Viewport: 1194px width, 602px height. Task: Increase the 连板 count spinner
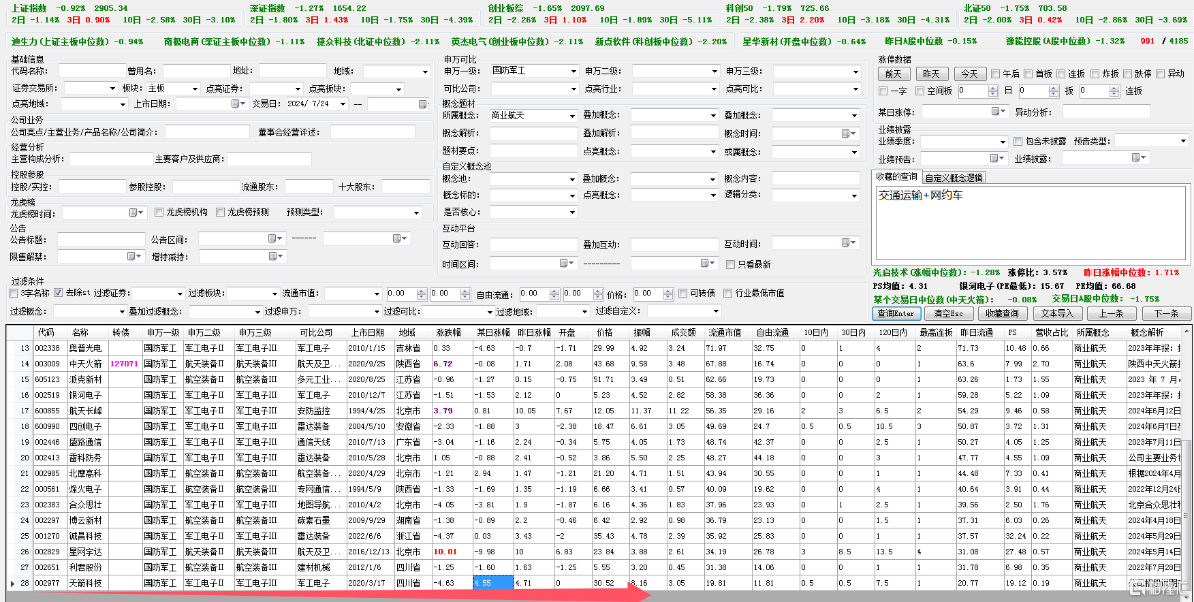(1114, 88)
